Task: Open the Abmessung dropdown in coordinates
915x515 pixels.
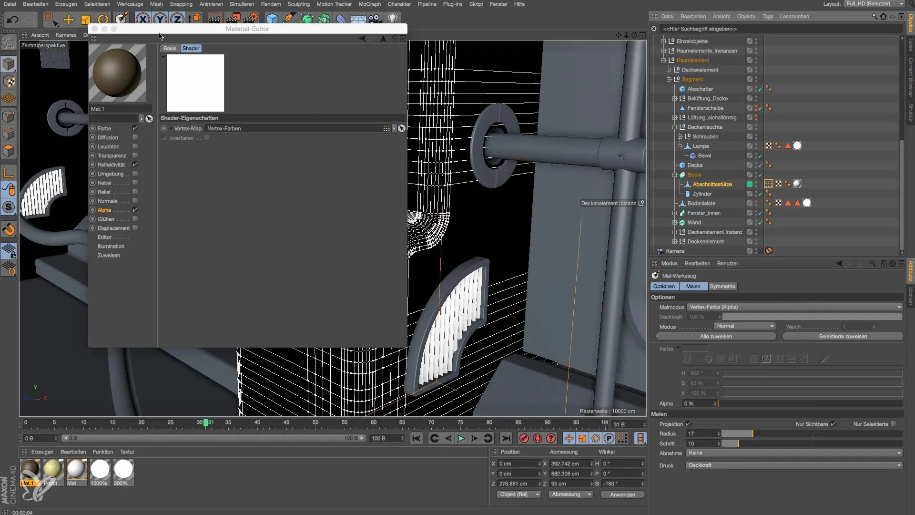Action: coord(571,494)
